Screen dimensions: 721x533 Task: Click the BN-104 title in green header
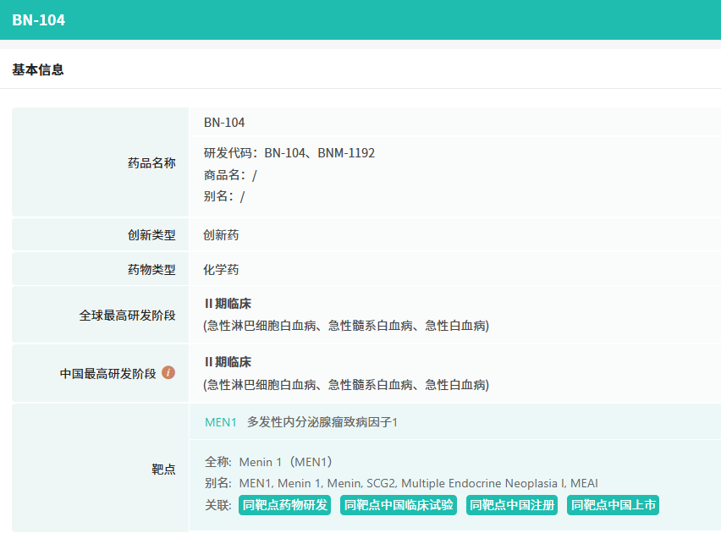click(x=39, y=19)
